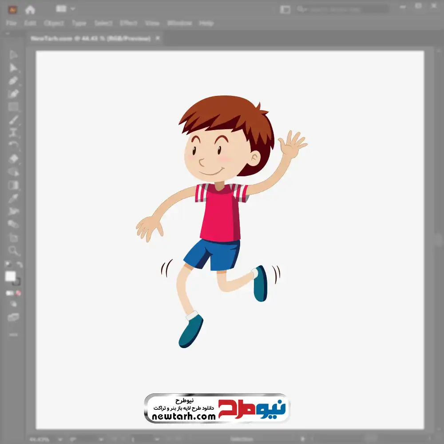Viewport: 444px width, 444px height.
Task: Click the Home icon
Action: click(x=30, y=9)
